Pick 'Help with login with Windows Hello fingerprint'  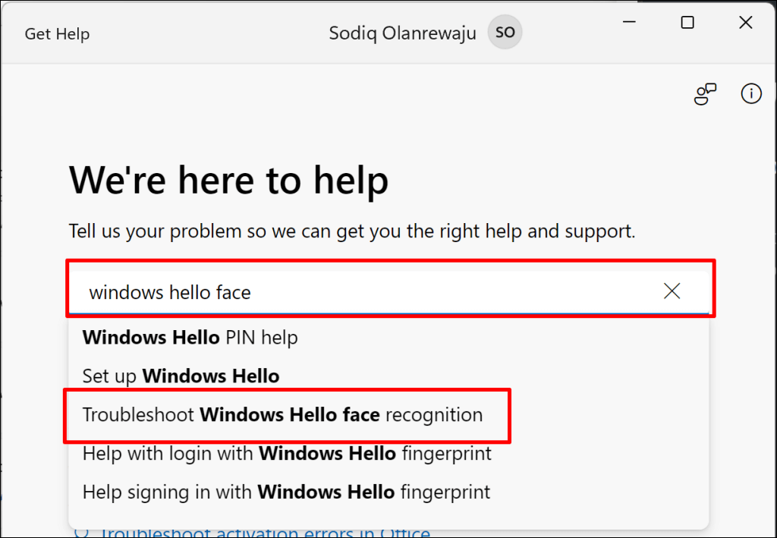(287, 454)
